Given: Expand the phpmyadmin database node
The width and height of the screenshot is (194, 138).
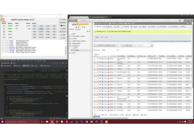Looking at the screenshot, I should [70, 44].
